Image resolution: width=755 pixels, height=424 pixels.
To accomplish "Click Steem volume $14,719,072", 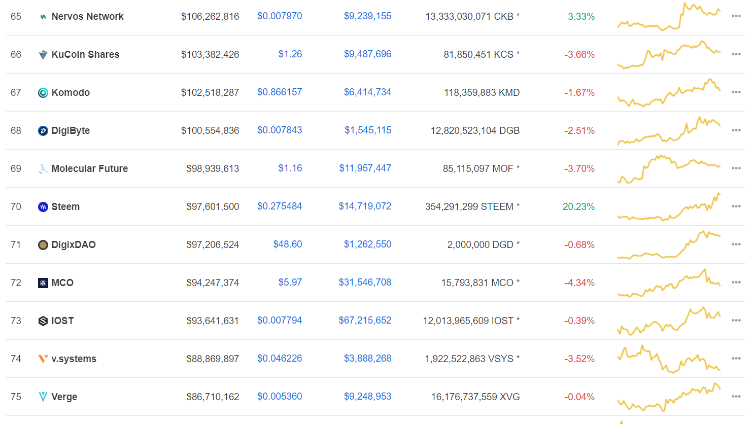I will click(365, 206).
